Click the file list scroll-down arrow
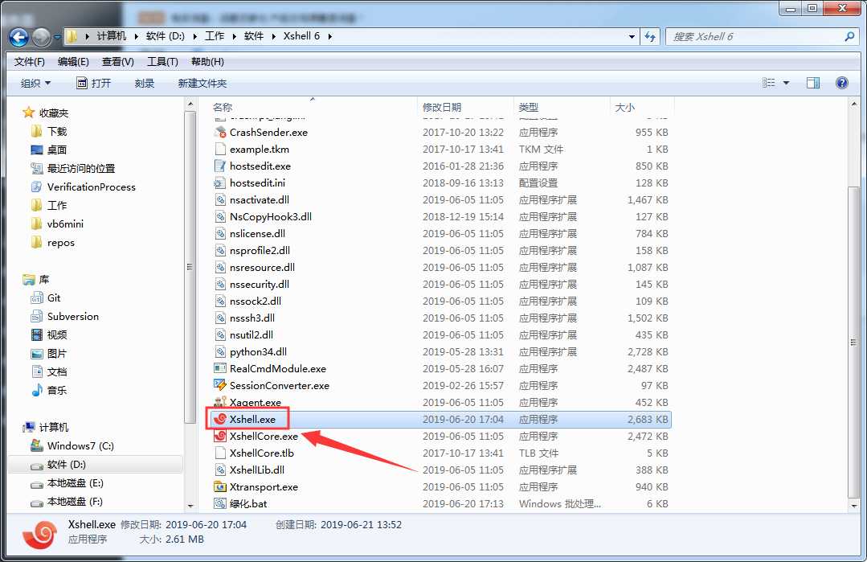867x562 pixels. 853,505
